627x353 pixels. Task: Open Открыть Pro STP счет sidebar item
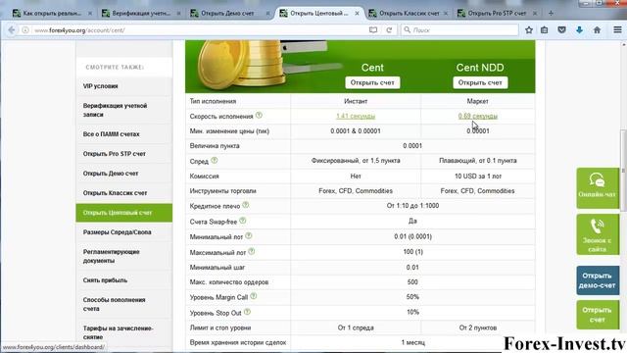coord(124,154)
